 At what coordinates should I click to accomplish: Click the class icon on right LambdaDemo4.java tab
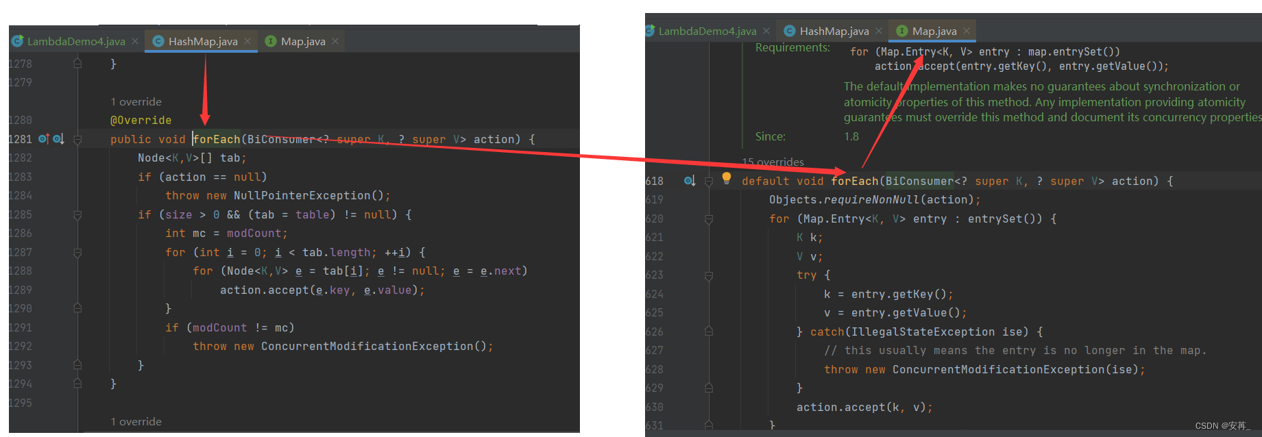click(649, 31)
